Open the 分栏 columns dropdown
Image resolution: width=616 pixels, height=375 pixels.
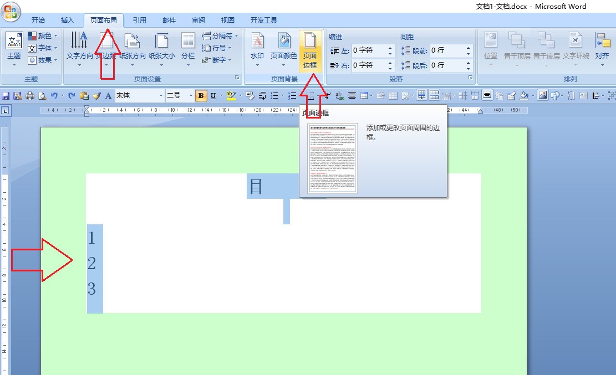pyautogui.click(x=188, y=49)
